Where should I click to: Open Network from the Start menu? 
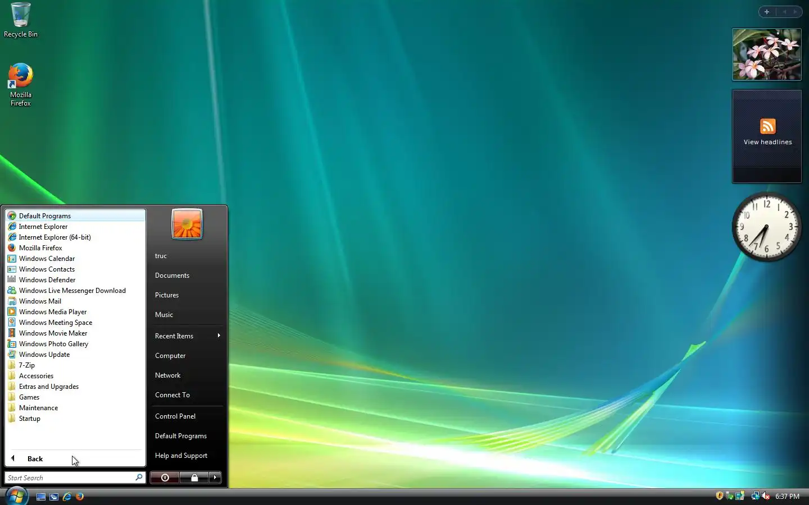pos(187,375)
